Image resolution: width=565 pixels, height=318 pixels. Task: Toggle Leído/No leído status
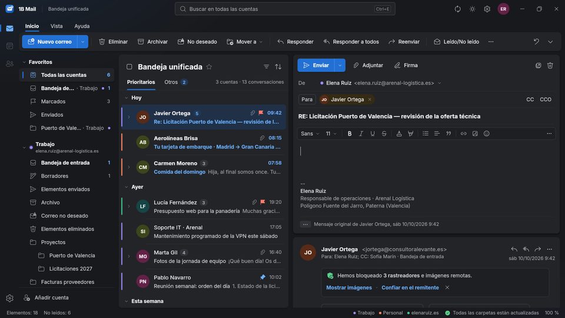(x=457, y=42)
